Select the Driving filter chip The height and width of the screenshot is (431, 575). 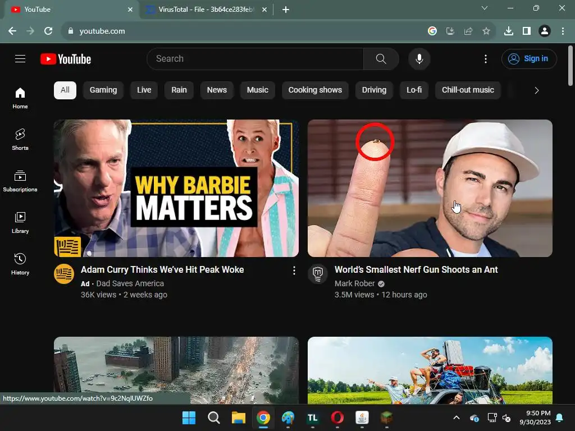(374, 90)
